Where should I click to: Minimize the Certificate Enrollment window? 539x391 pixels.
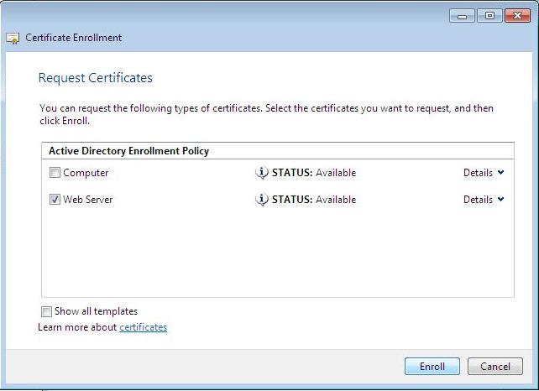click(462, 16)
